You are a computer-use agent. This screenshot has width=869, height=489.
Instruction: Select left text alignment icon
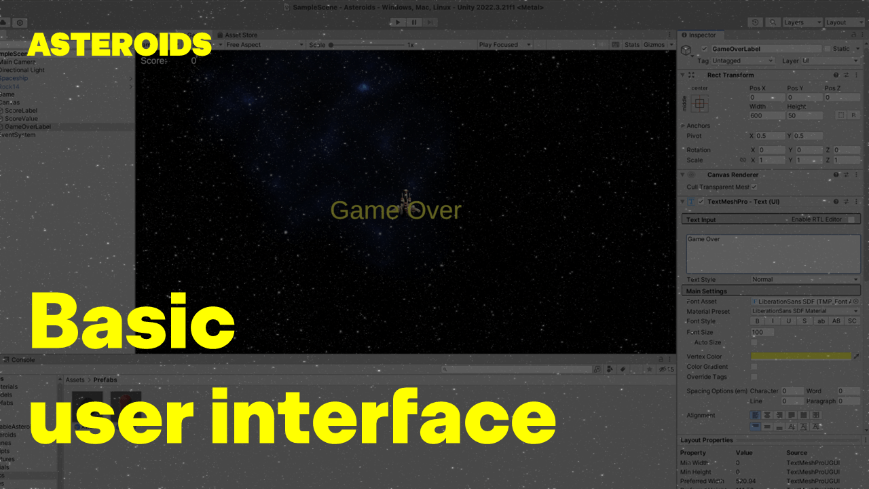point(755,415)
